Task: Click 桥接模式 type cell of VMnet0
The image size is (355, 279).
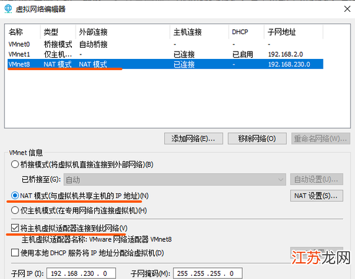Action: click(58, 44)
